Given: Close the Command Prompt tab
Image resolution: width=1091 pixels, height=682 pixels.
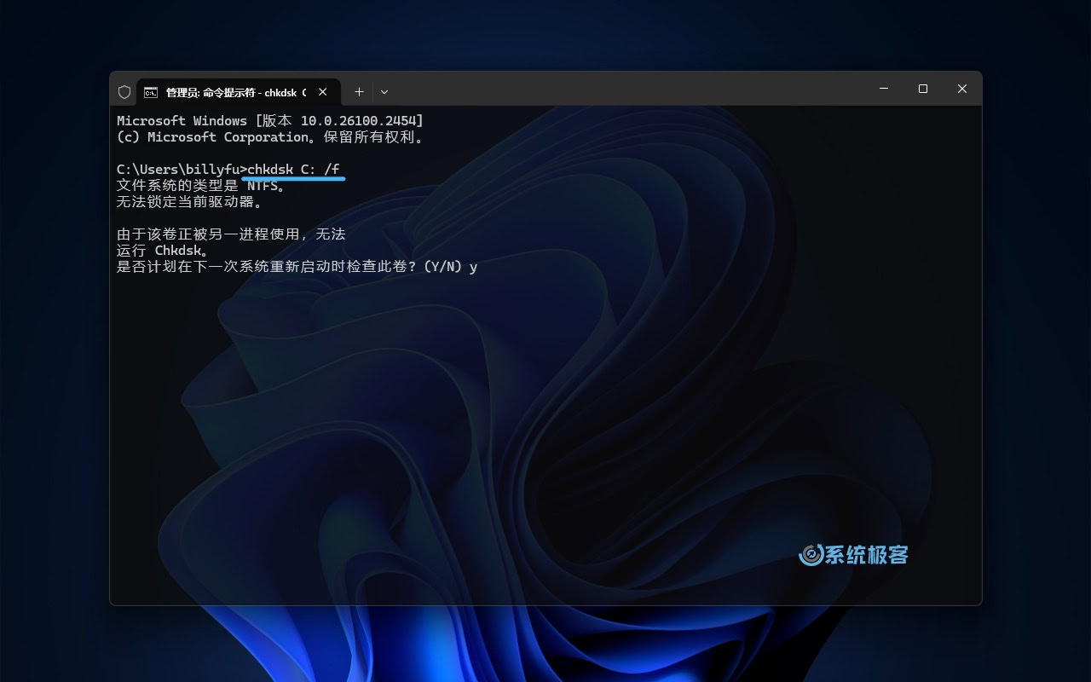Looking at the screenshot, I should [323, 92].
